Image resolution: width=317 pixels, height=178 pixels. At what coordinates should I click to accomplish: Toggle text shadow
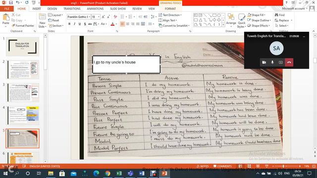[x=85, y=24]
